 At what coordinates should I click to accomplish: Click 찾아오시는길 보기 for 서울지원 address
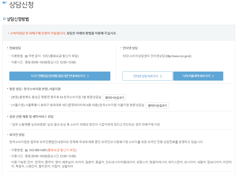pyautogui.click(x=157, y=105)
